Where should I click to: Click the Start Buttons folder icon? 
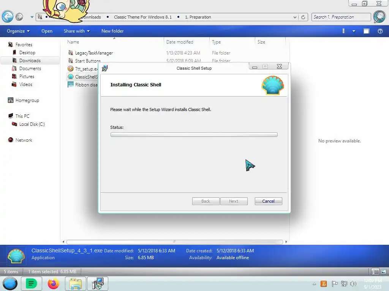71,61
